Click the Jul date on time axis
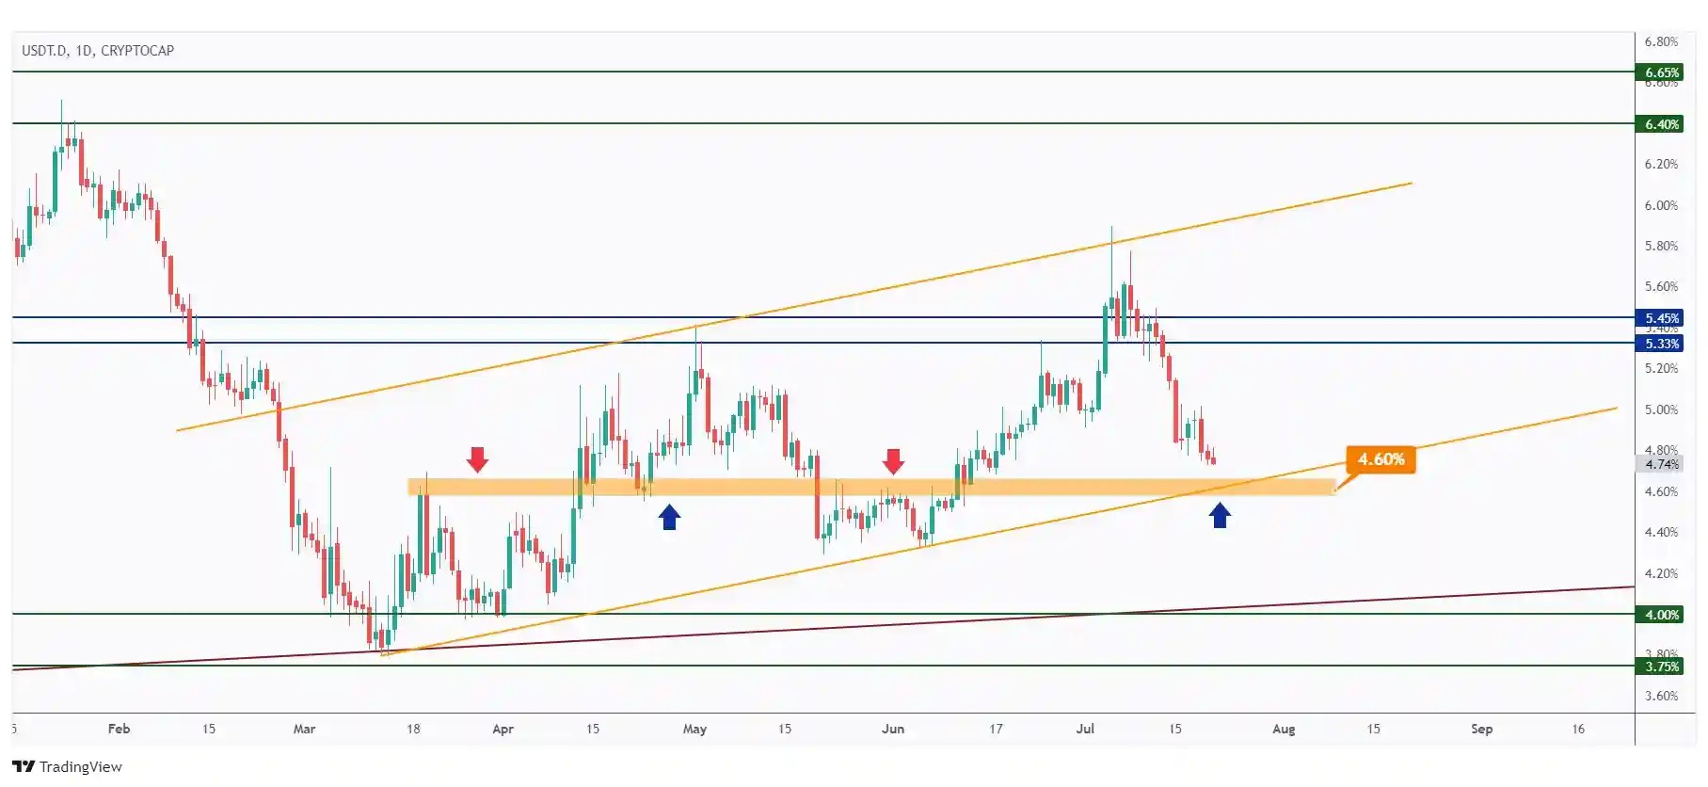Screen dimensions: 1708x787 [1085, 729]
